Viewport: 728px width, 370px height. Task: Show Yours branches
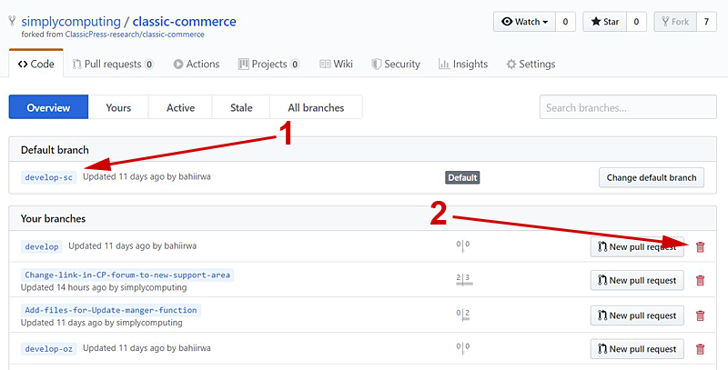click(x=118, y=107)
